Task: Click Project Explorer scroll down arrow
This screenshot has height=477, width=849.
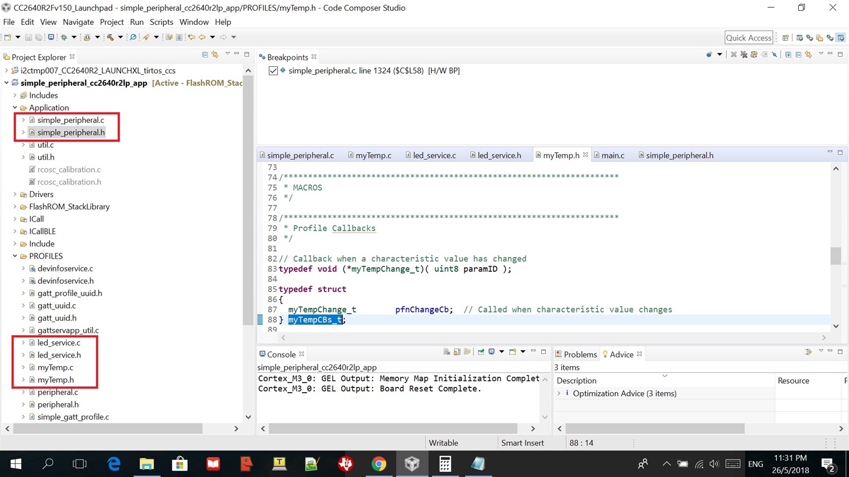Action: coord(248,417)
